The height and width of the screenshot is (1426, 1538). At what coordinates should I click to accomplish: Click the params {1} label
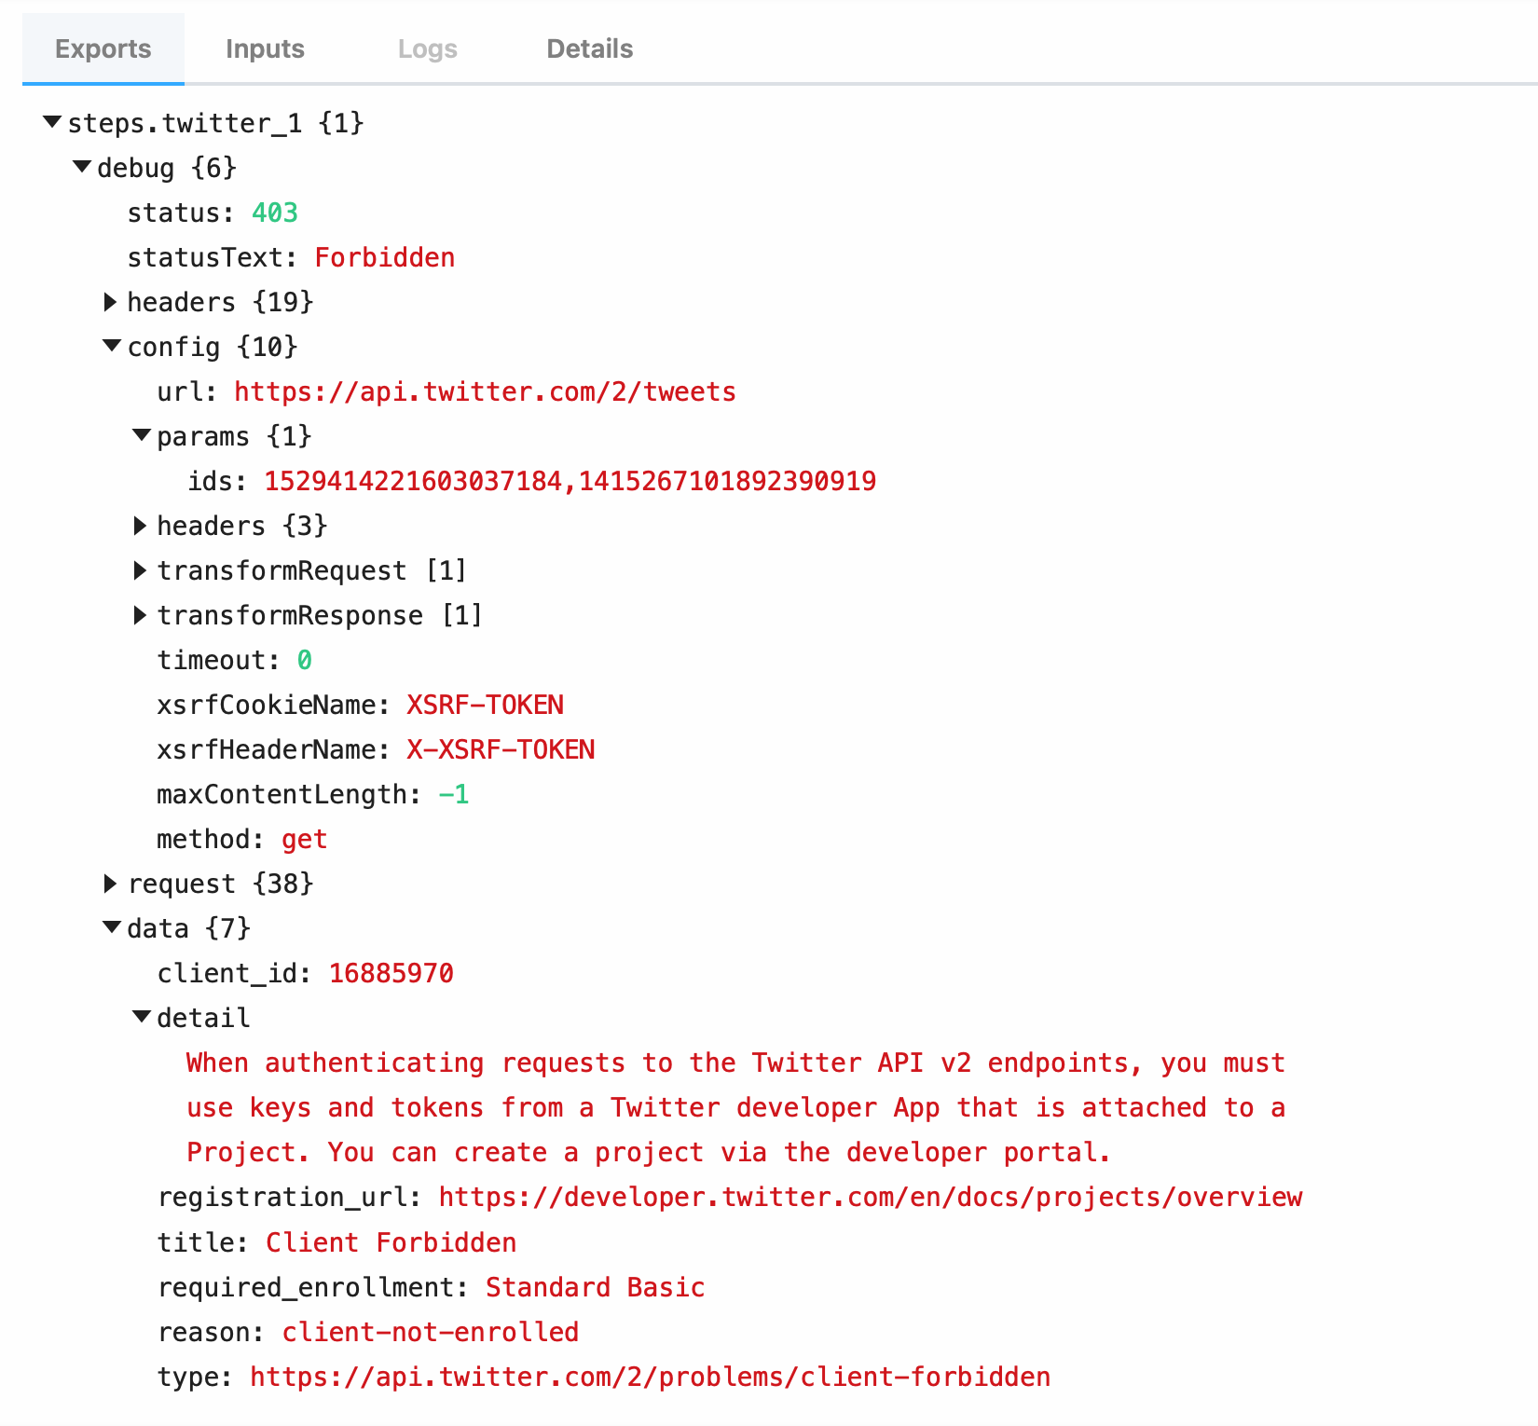tap(234, 436)
